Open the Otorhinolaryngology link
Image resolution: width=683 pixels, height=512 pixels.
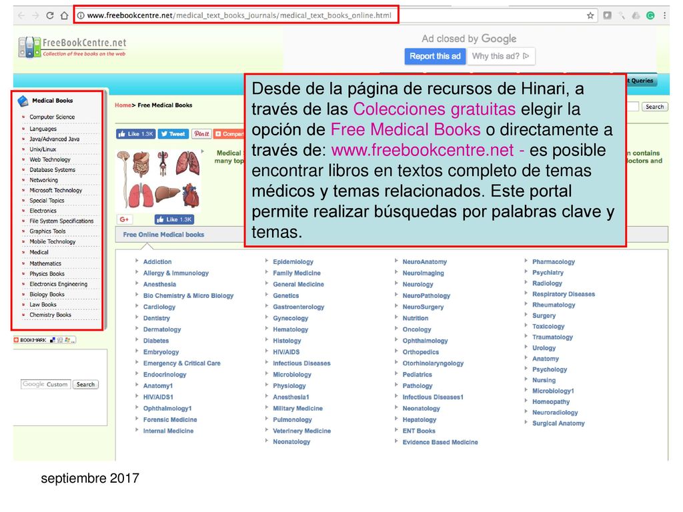tap(432, 363)
